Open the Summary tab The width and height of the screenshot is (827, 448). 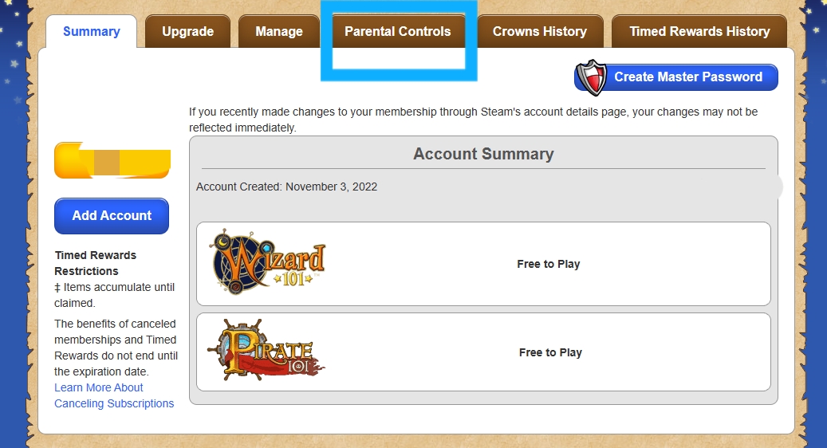tap(91, 32)
